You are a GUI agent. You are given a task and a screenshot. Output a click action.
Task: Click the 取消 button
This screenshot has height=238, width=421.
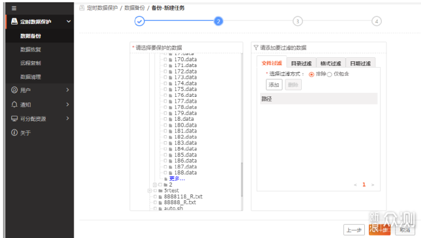(x=405, y=230)
